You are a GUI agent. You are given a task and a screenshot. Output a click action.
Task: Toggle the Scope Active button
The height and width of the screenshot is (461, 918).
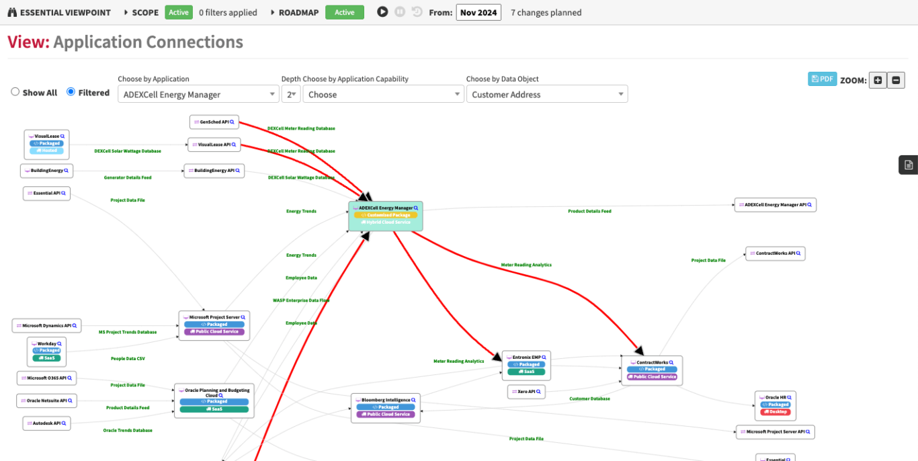click(179, 12)
